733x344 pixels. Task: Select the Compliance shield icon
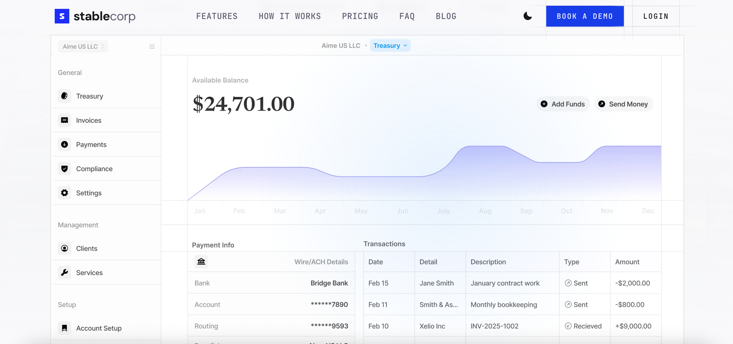65,169
